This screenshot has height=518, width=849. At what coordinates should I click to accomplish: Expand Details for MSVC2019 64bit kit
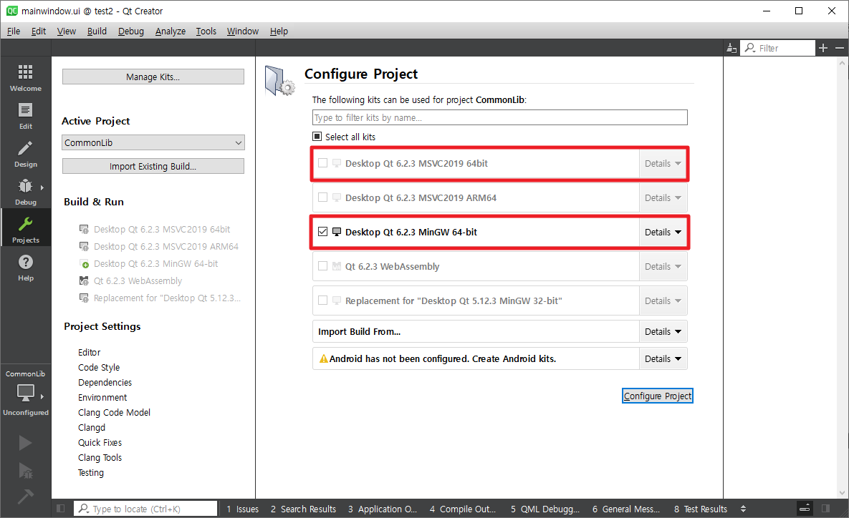[663, 163]
